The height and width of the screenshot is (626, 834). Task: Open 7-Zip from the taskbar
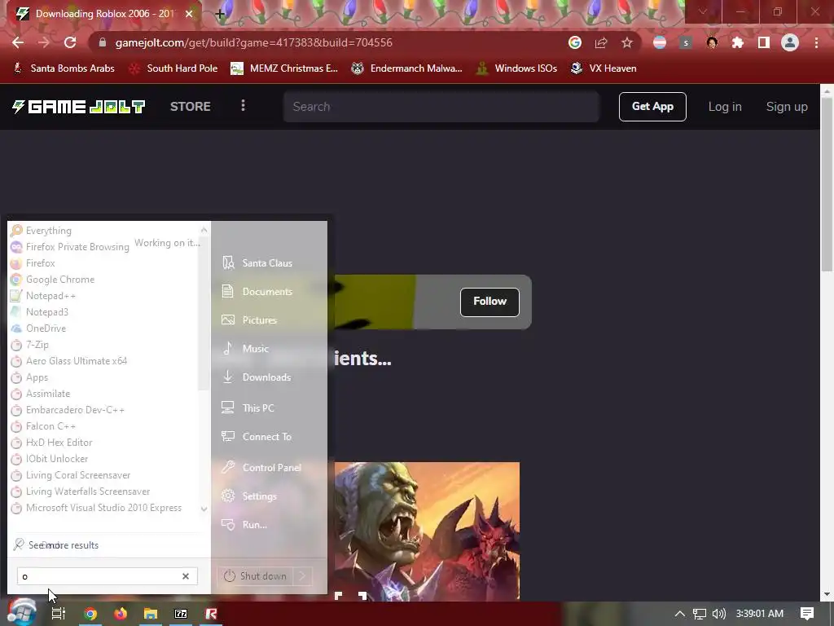pyautogui.click(x=181, y=614)
